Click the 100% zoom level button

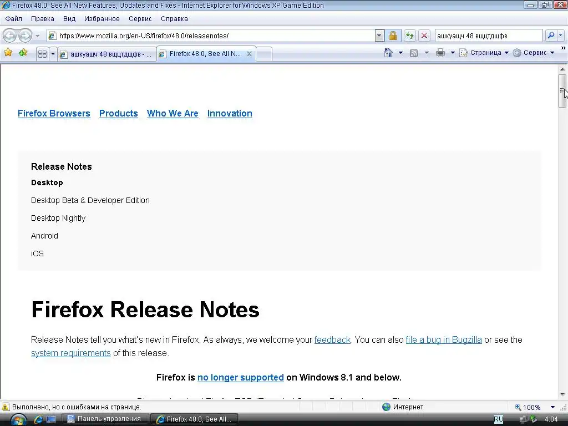(x=528, y=407)
